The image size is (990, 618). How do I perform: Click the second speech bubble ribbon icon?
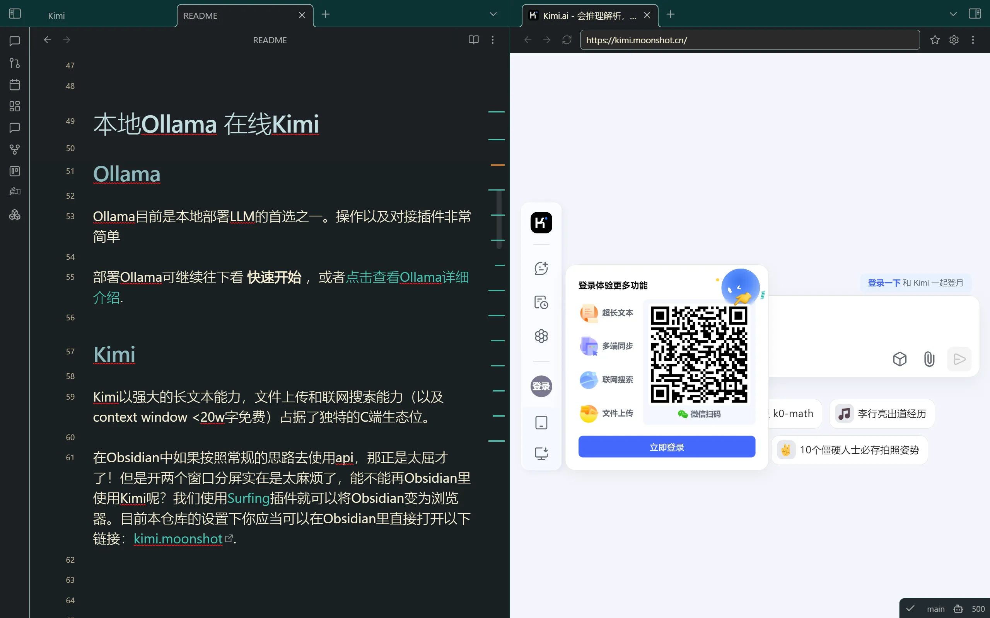pyautogui.click(x=15, y=128)
